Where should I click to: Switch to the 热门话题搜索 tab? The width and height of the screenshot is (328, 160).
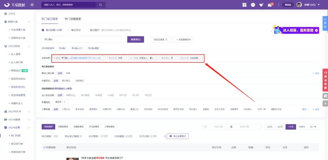[x=73, y=19]
